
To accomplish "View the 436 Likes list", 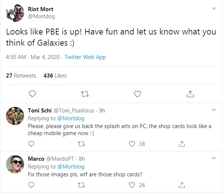I will coord(55,76).
